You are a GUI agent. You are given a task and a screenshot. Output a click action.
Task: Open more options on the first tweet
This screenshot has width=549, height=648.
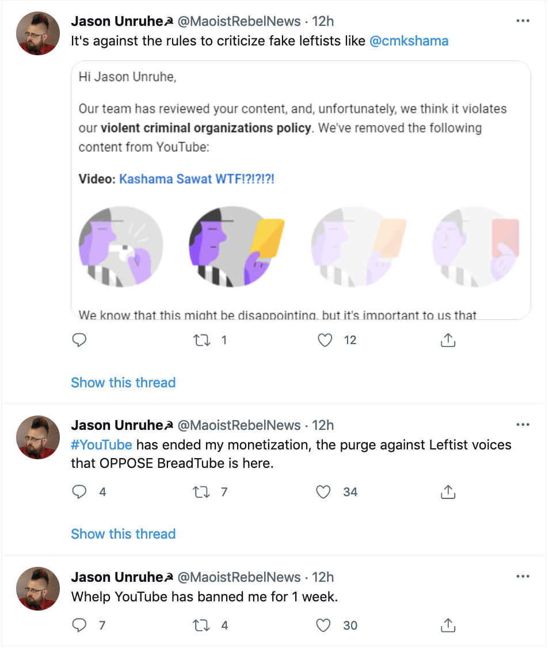click(x=523, y=21)
